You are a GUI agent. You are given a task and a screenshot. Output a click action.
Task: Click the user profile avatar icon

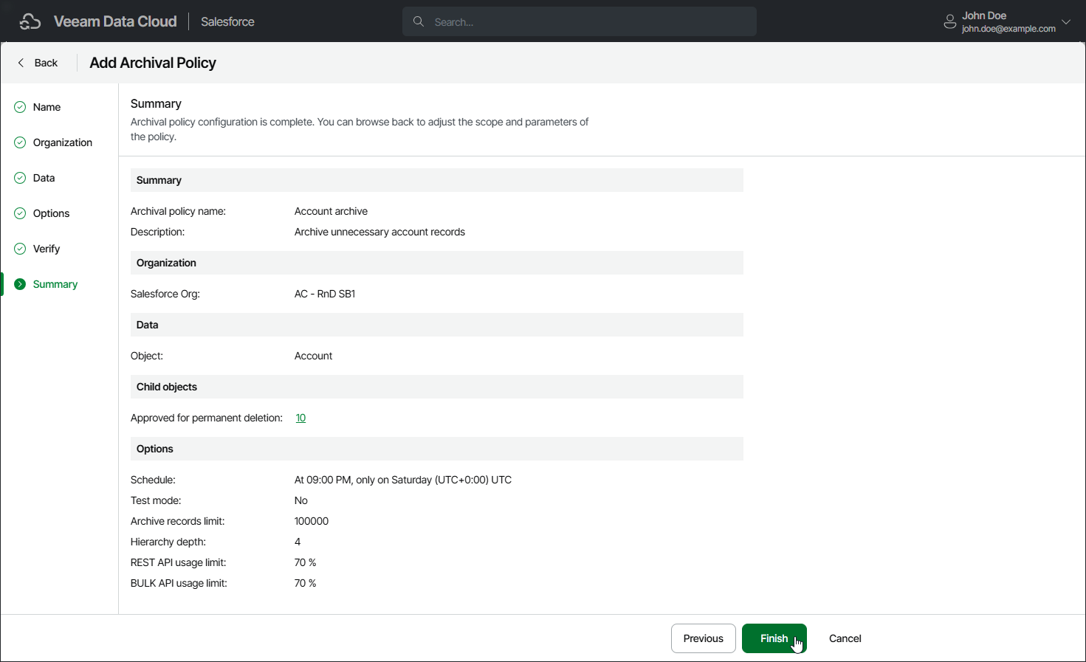pyautogui.click(x=950, y=22)
